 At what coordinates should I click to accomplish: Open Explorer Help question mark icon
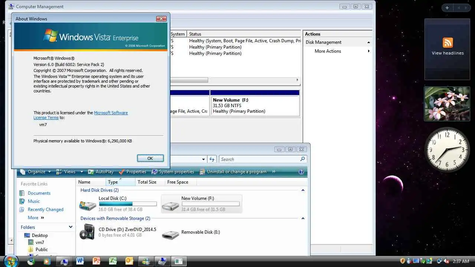pyautogui.click(x=301, y=172)
